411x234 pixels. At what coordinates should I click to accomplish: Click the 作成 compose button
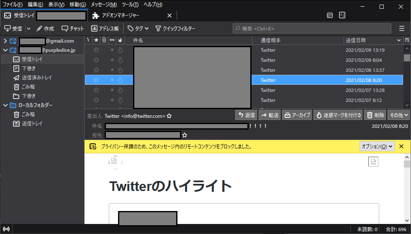click(x=45, y=28)
